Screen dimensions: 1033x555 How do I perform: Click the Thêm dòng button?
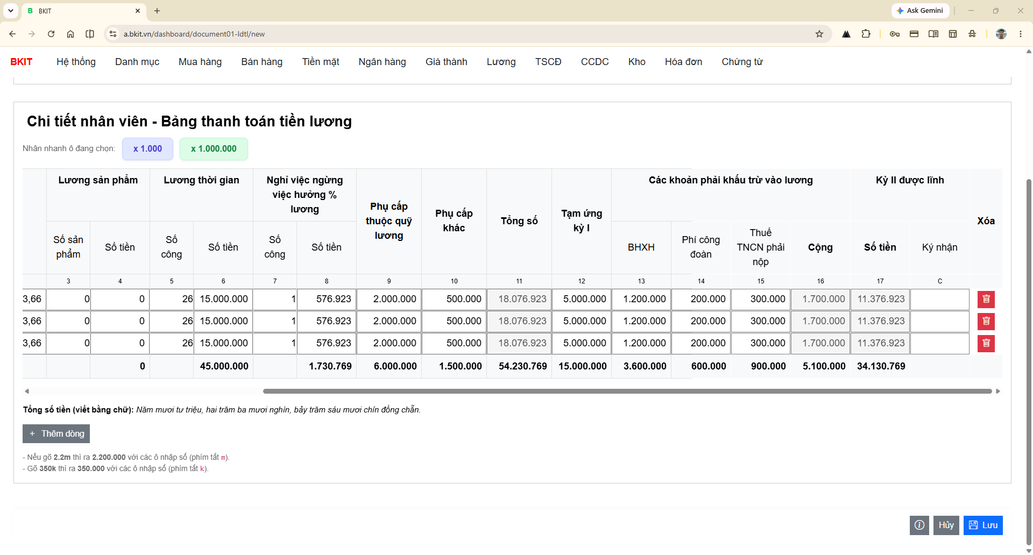(56, 434)
